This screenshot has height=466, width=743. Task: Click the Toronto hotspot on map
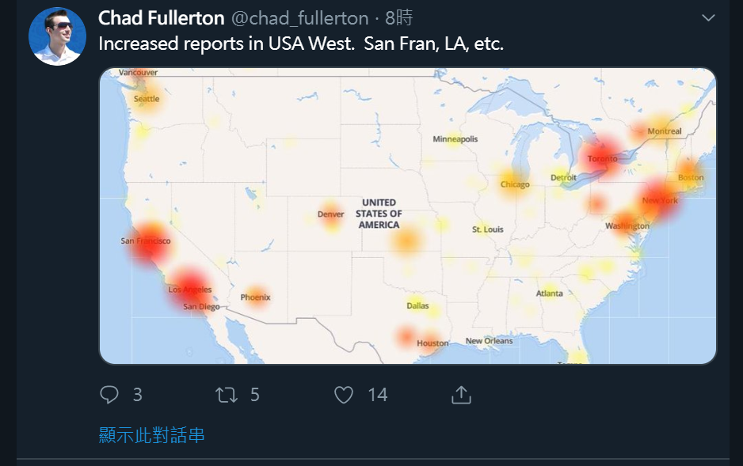(603, 157)
